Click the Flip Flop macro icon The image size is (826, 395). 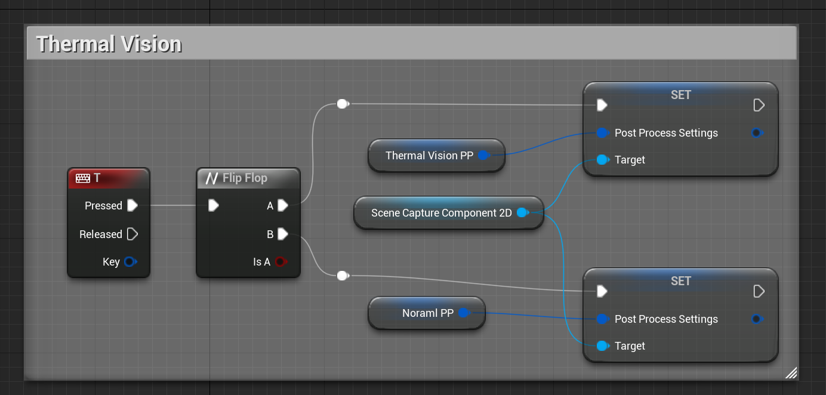pyautogui.click(x=211, y=178)
